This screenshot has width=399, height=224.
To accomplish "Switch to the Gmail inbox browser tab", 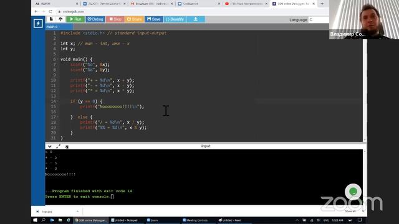I will [x=151, y=4].
